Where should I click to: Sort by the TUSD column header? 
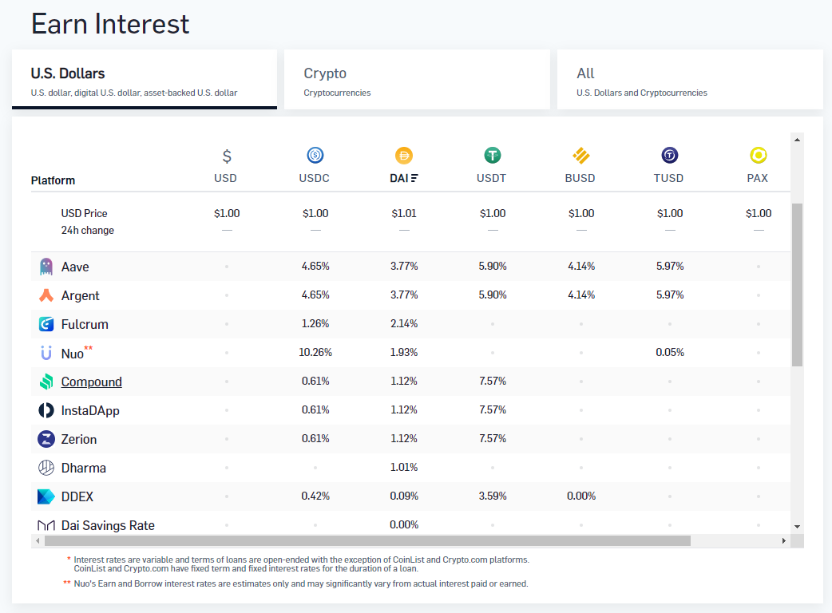click(668, 178)
